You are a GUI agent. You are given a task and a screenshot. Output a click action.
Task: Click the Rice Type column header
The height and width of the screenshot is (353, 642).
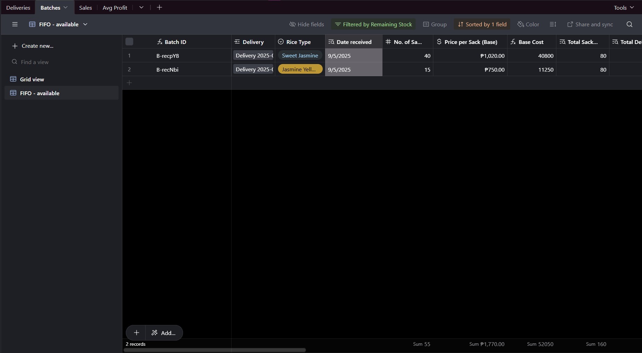pyautogui.click(x=300, y=42)
